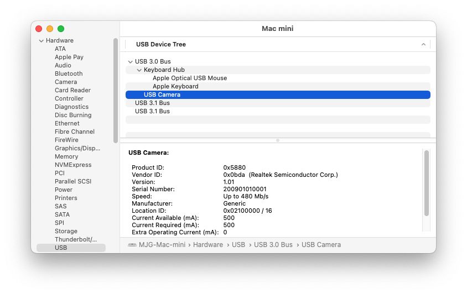Image resolution: width=467 pixels, height=294 pixels.
Task: Click the Manufacturer value Generic
Action: click(x=235, y=203)
